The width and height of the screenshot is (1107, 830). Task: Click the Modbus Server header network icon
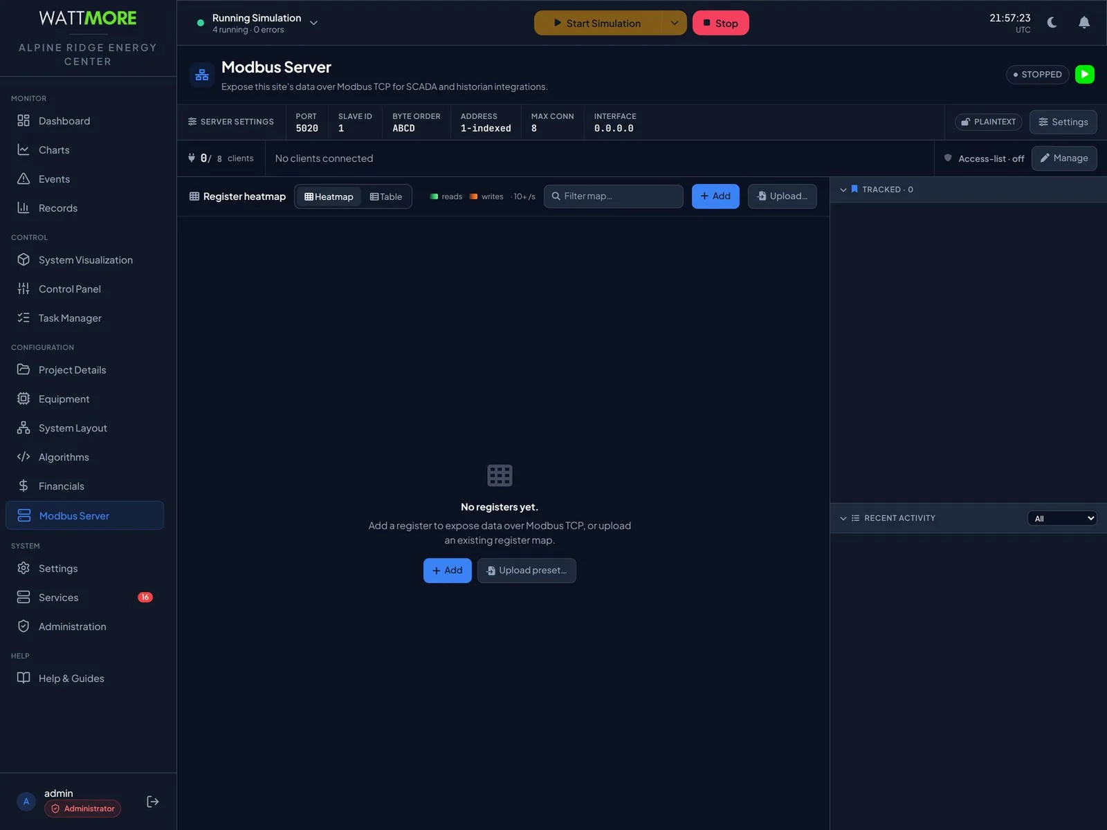(202, 75)
